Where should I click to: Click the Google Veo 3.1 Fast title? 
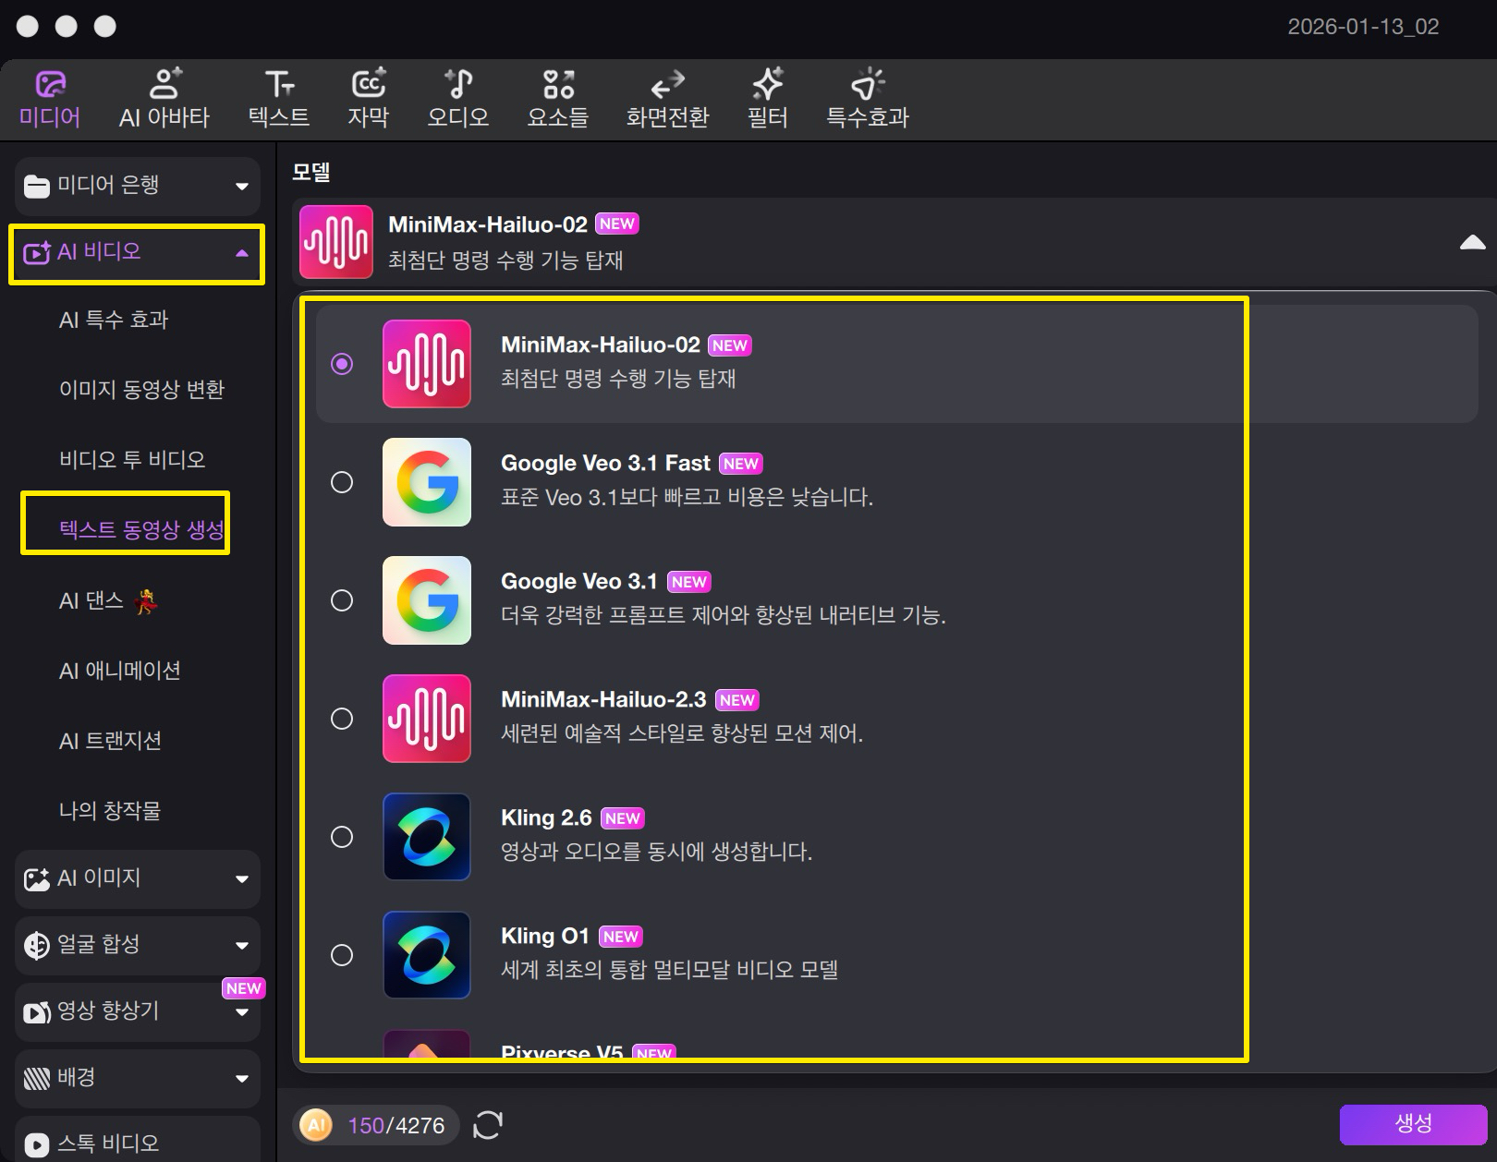point(605,464)
